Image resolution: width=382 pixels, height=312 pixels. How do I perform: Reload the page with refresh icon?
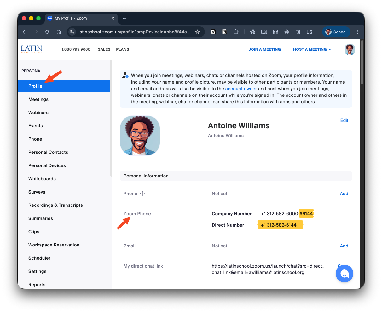pos(47,32)
